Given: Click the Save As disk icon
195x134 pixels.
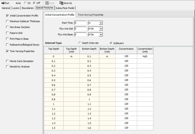Looking at the screenshot, I should 61,3.
